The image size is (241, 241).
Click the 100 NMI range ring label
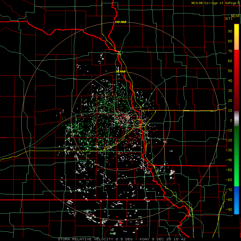click(x=120, y=22)
